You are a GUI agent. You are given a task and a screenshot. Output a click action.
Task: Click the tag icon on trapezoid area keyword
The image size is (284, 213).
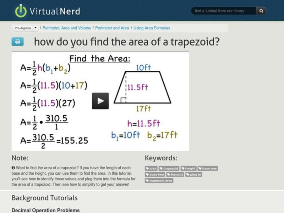click(x=148, y=181)
